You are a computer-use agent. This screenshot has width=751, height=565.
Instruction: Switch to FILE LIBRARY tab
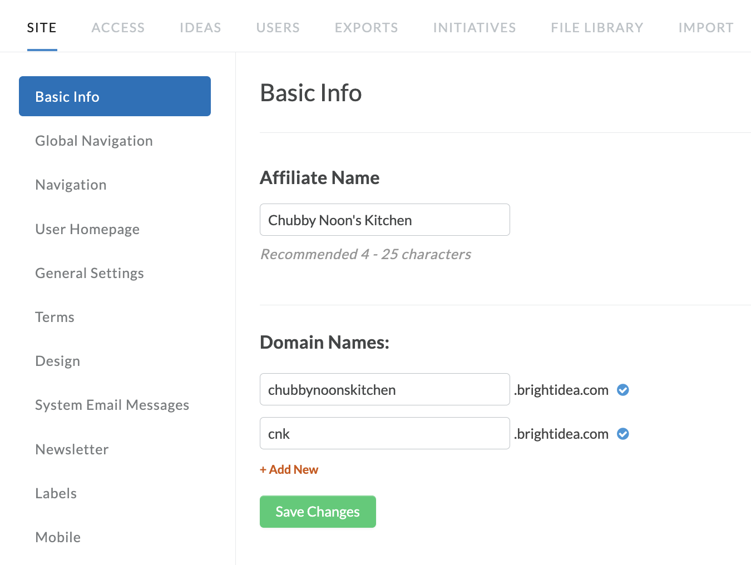coord(597,28)
